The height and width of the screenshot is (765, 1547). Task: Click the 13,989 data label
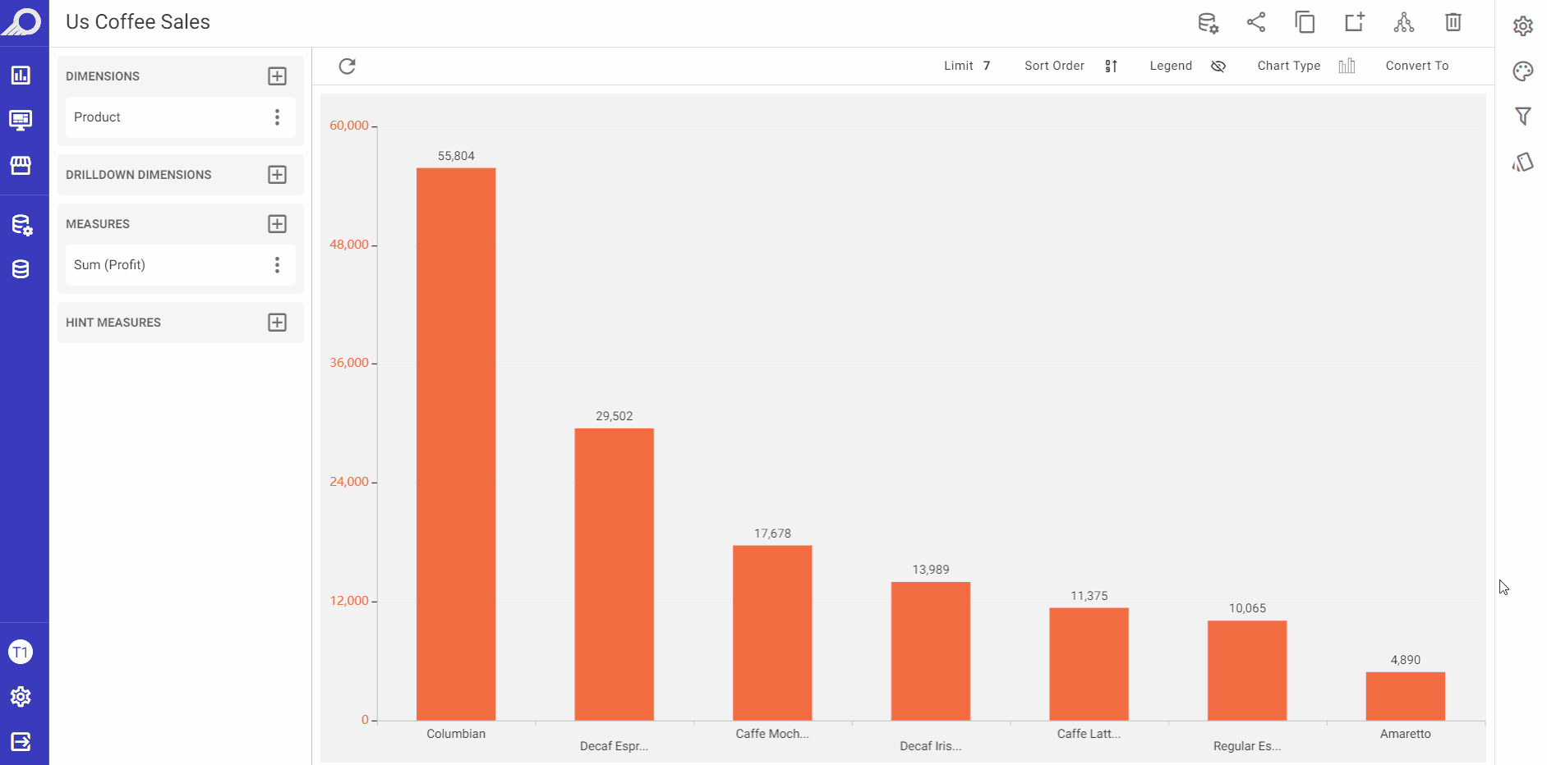[931, 570]
